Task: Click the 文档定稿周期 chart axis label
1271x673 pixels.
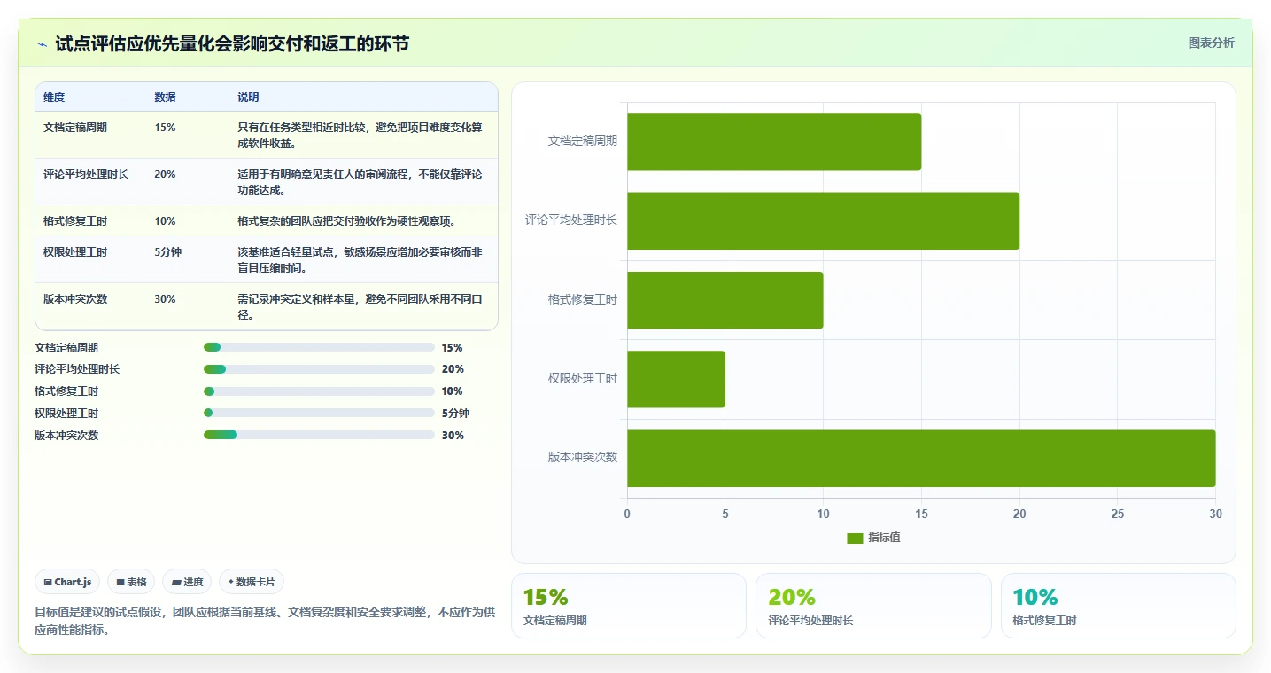Action: [582, 141]
